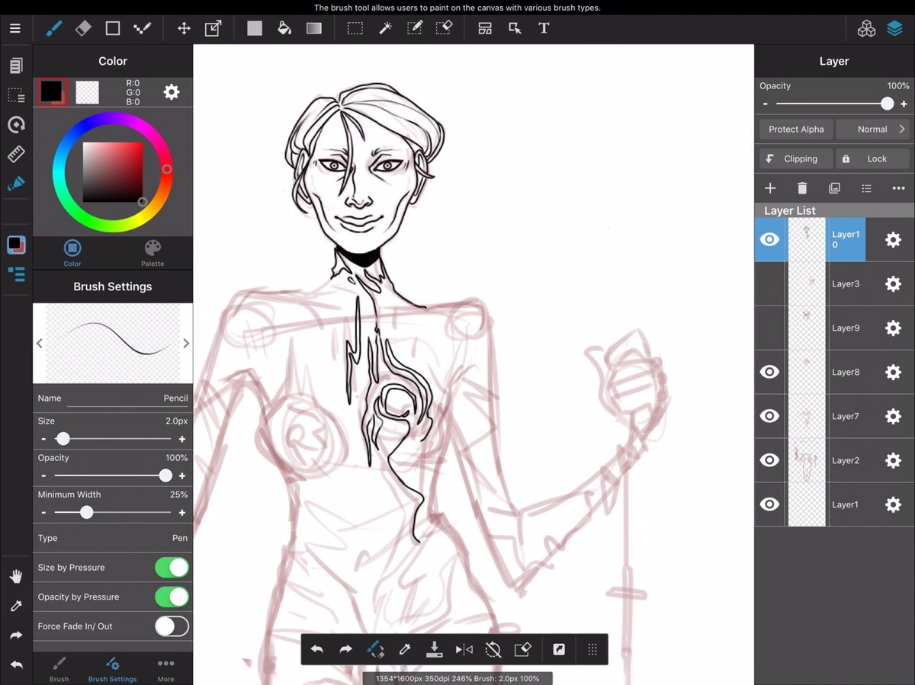Select the Bucket fill tool
This screenshot has width=915, height=685.
point(284,29)
